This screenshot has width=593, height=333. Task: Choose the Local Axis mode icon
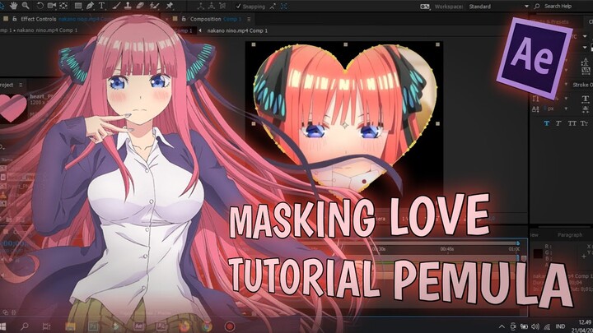click(200, 6)
